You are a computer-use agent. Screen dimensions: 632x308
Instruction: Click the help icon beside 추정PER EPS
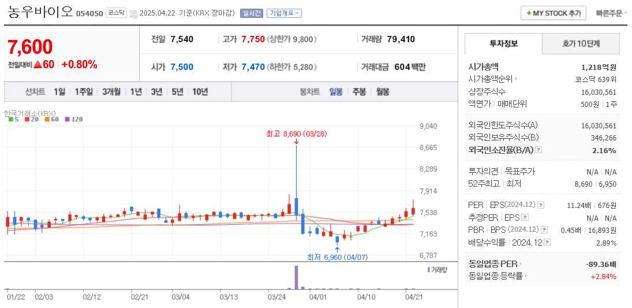525,217
